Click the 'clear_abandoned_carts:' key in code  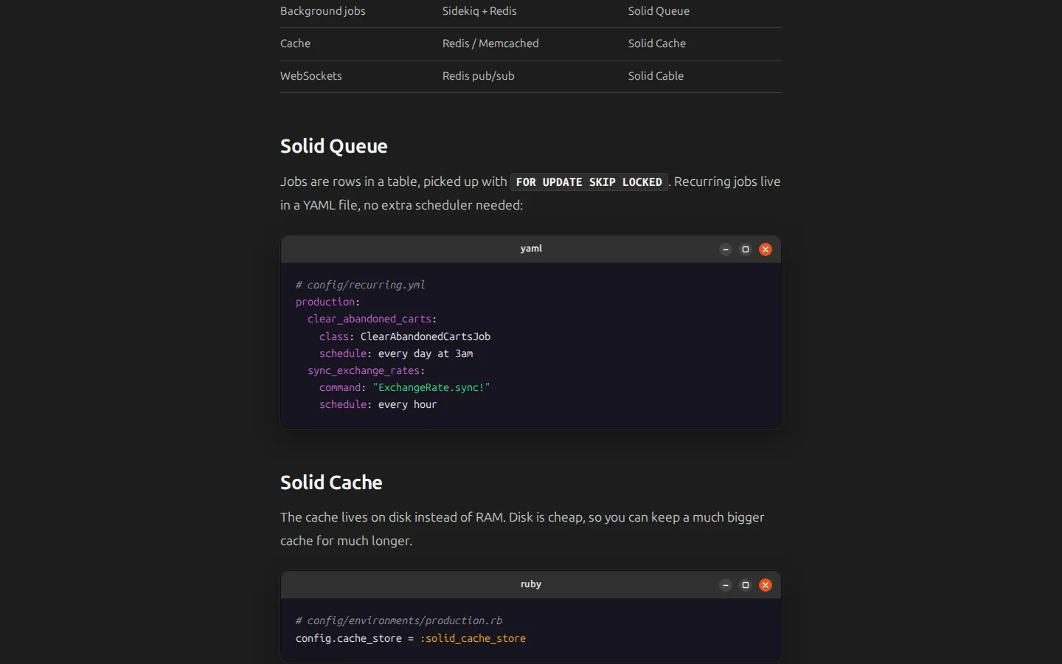[372, 319]
